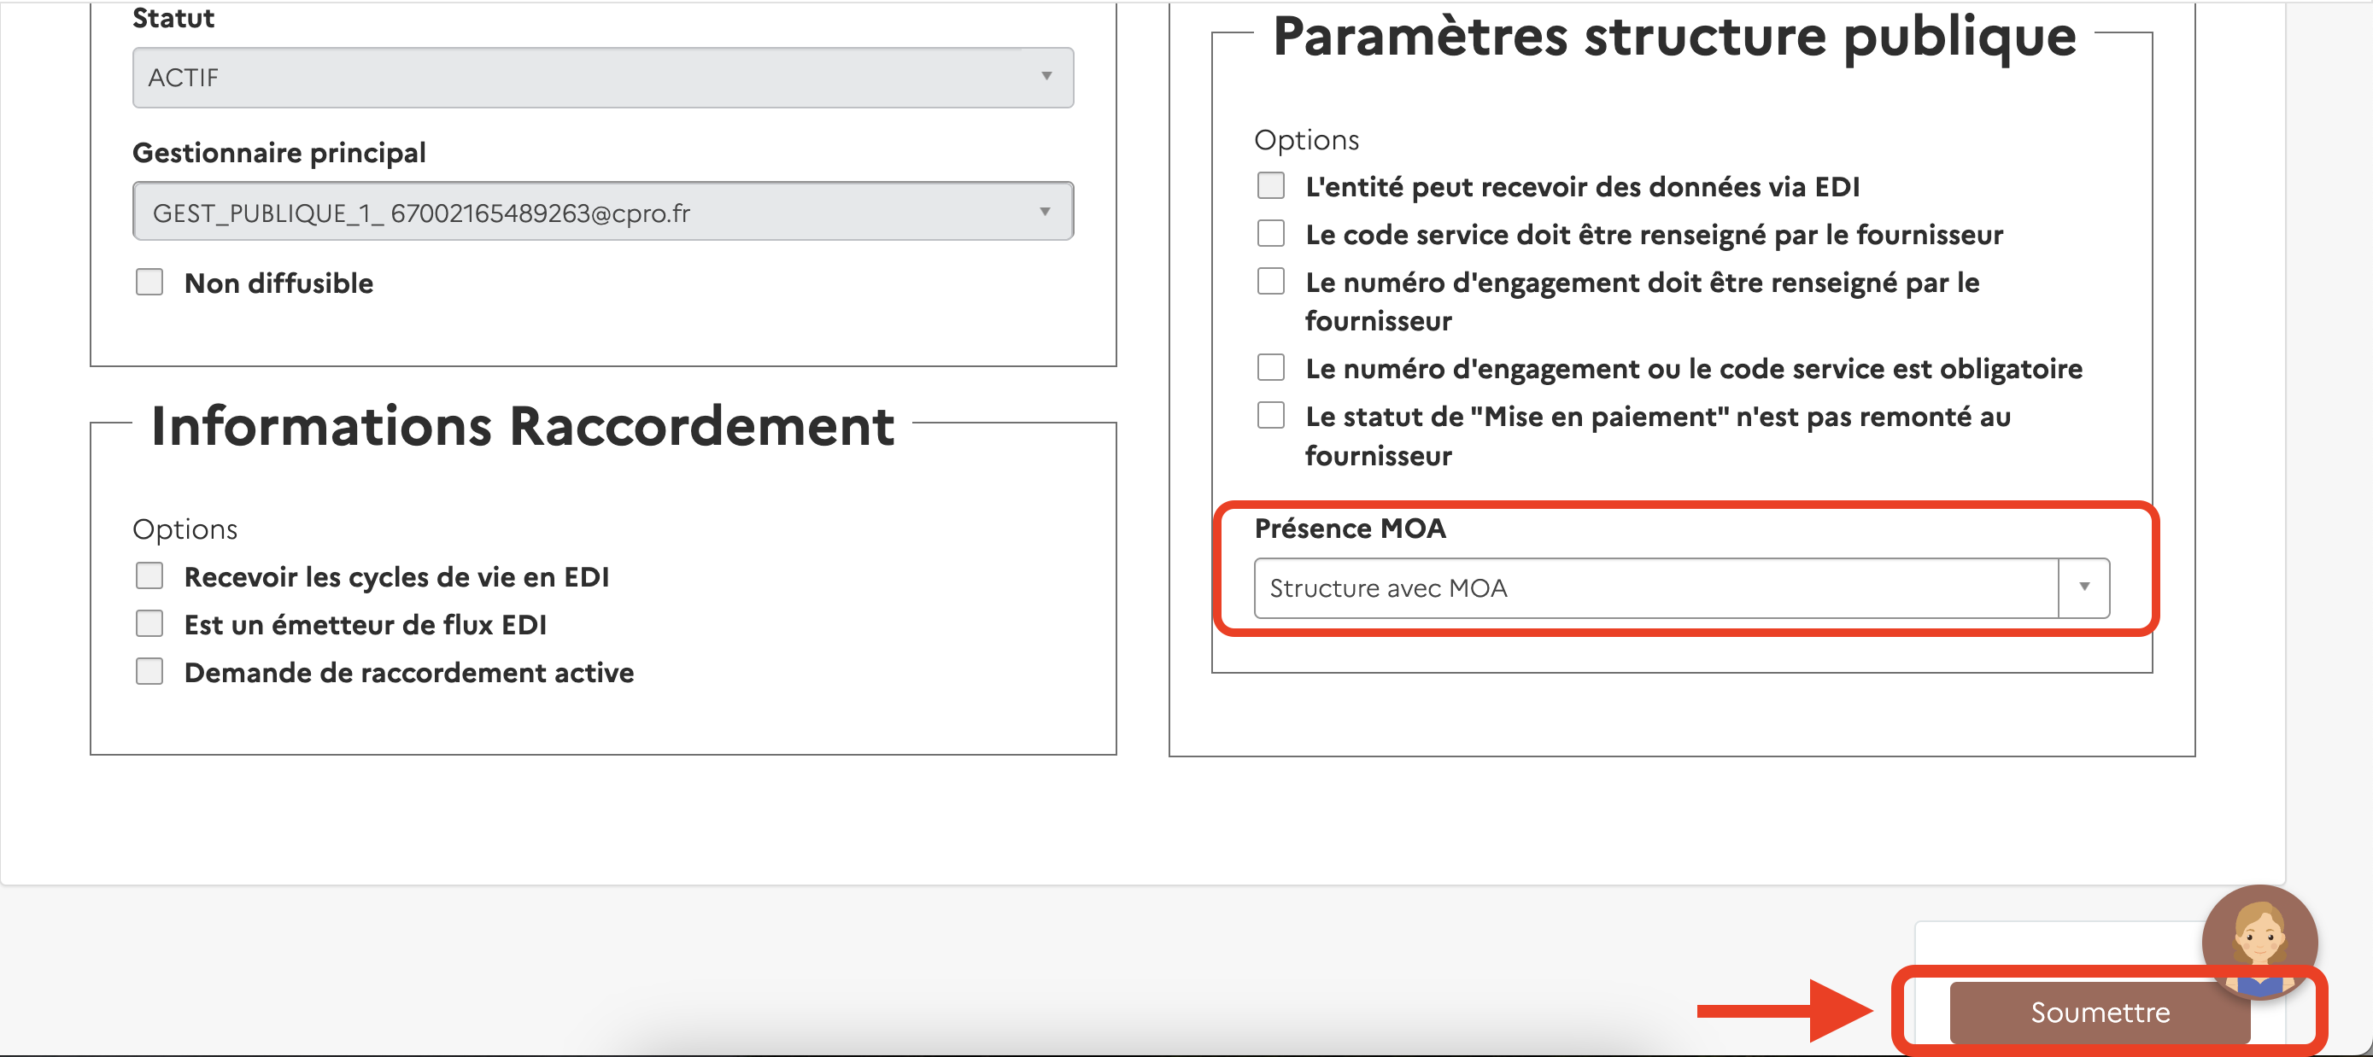Check L'entité peut recevoir des données via EDI
This screenshot has width=2373, height=1057.
1270,185
